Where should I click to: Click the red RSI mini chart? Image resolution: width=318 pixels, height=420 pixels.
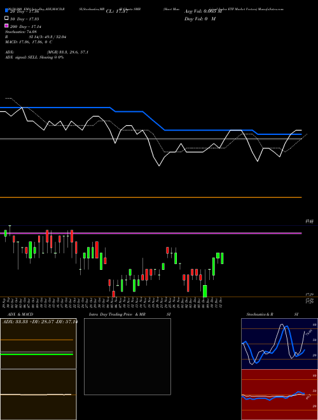279,395
